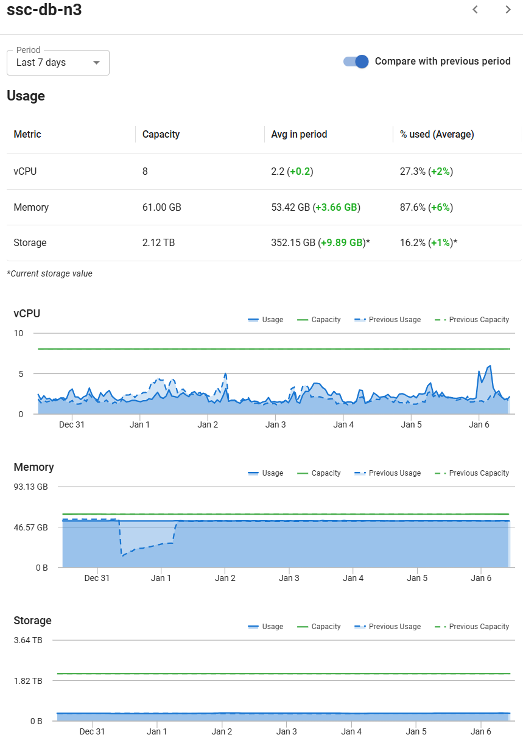Toggle Usage series in Memory chart legend
Screen dimensions: 523x743
[265, 473]
